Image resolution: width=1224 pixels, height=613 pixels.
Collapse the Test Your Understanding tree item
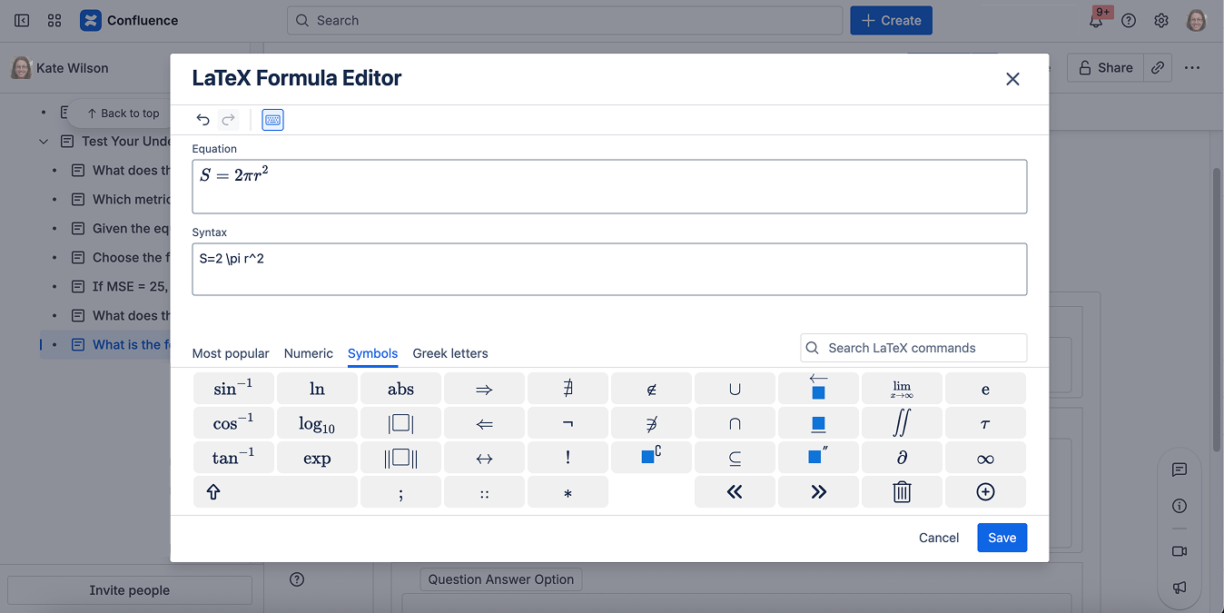coord(44,142)
